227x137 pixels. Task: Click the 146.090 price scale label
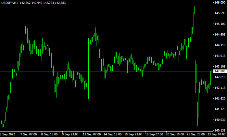(x=220, y=3)
